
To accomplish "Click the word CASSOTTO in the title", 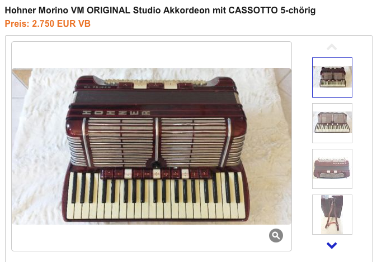I will click(x=253, y=10).
